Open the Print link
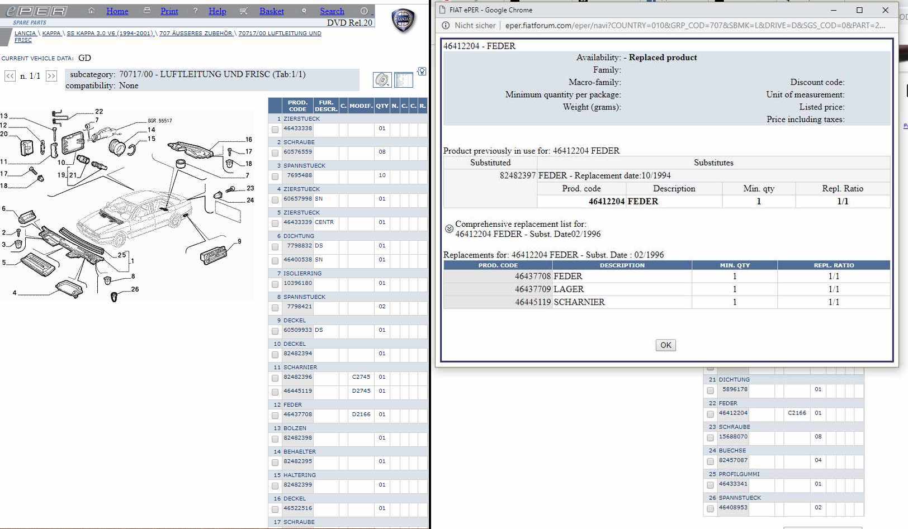The image size is (908, 529). pyautogui.click(x=169, y=11)
